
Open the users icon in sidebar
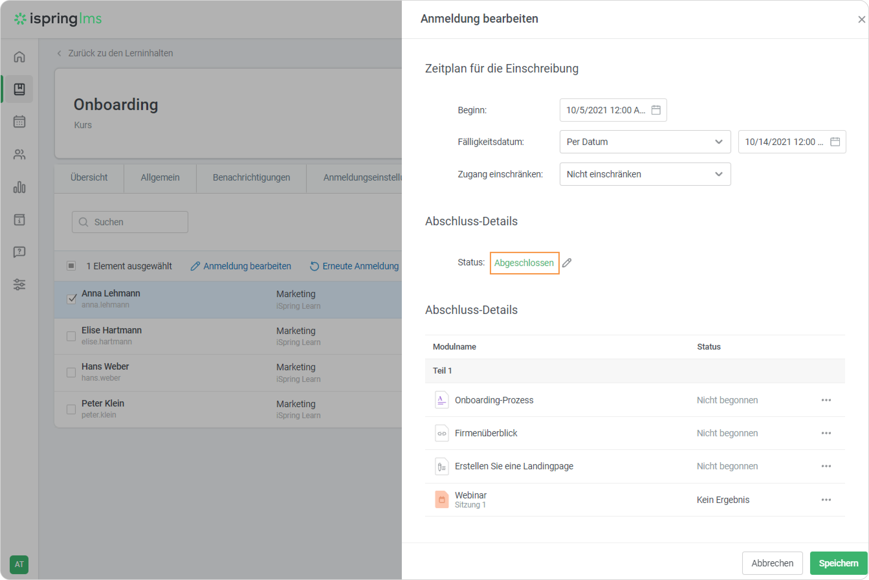click(x=19, y=154)
